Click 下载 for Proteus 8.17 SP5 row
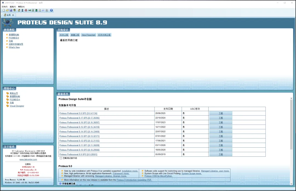This screenshot has height=191, width=296. (221, 118)
